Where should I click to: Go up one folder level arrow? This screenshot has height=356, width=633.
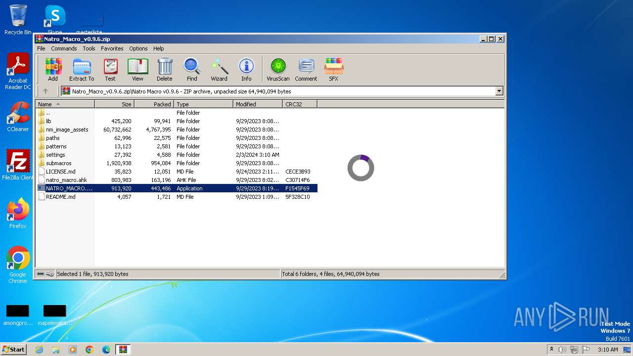(45, 91)
